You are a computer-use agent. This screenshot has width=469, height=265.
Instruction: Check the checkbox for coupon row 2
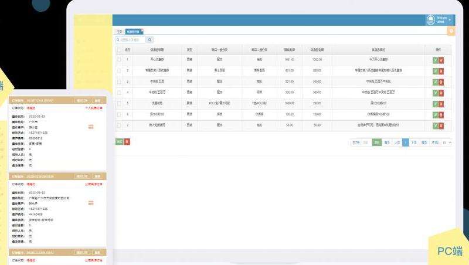[119, 70]
